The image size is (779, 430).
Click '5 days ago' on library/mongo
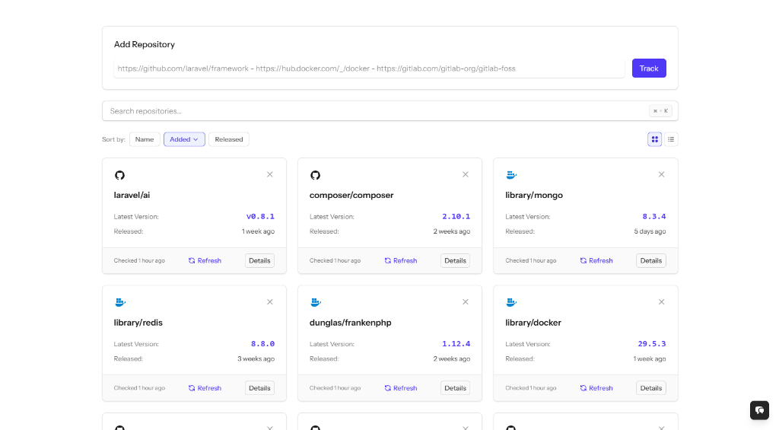click(x=650, y=231)
